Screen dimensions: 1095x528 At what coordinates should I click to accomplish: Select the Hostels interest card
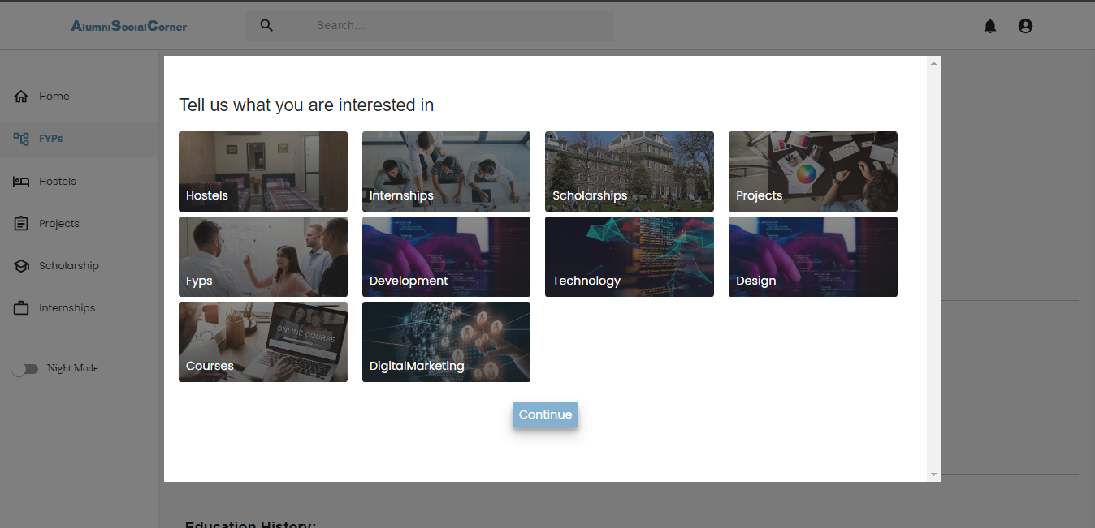point(262,171)
